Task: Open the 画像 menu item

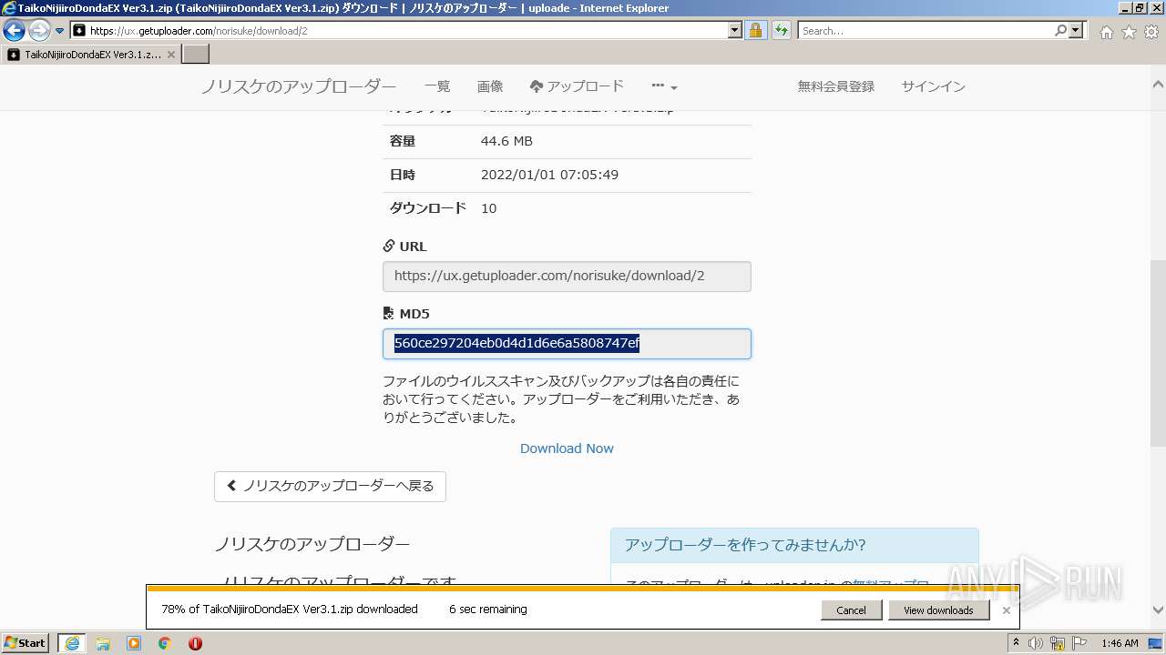Action: (x=490, y=86)
